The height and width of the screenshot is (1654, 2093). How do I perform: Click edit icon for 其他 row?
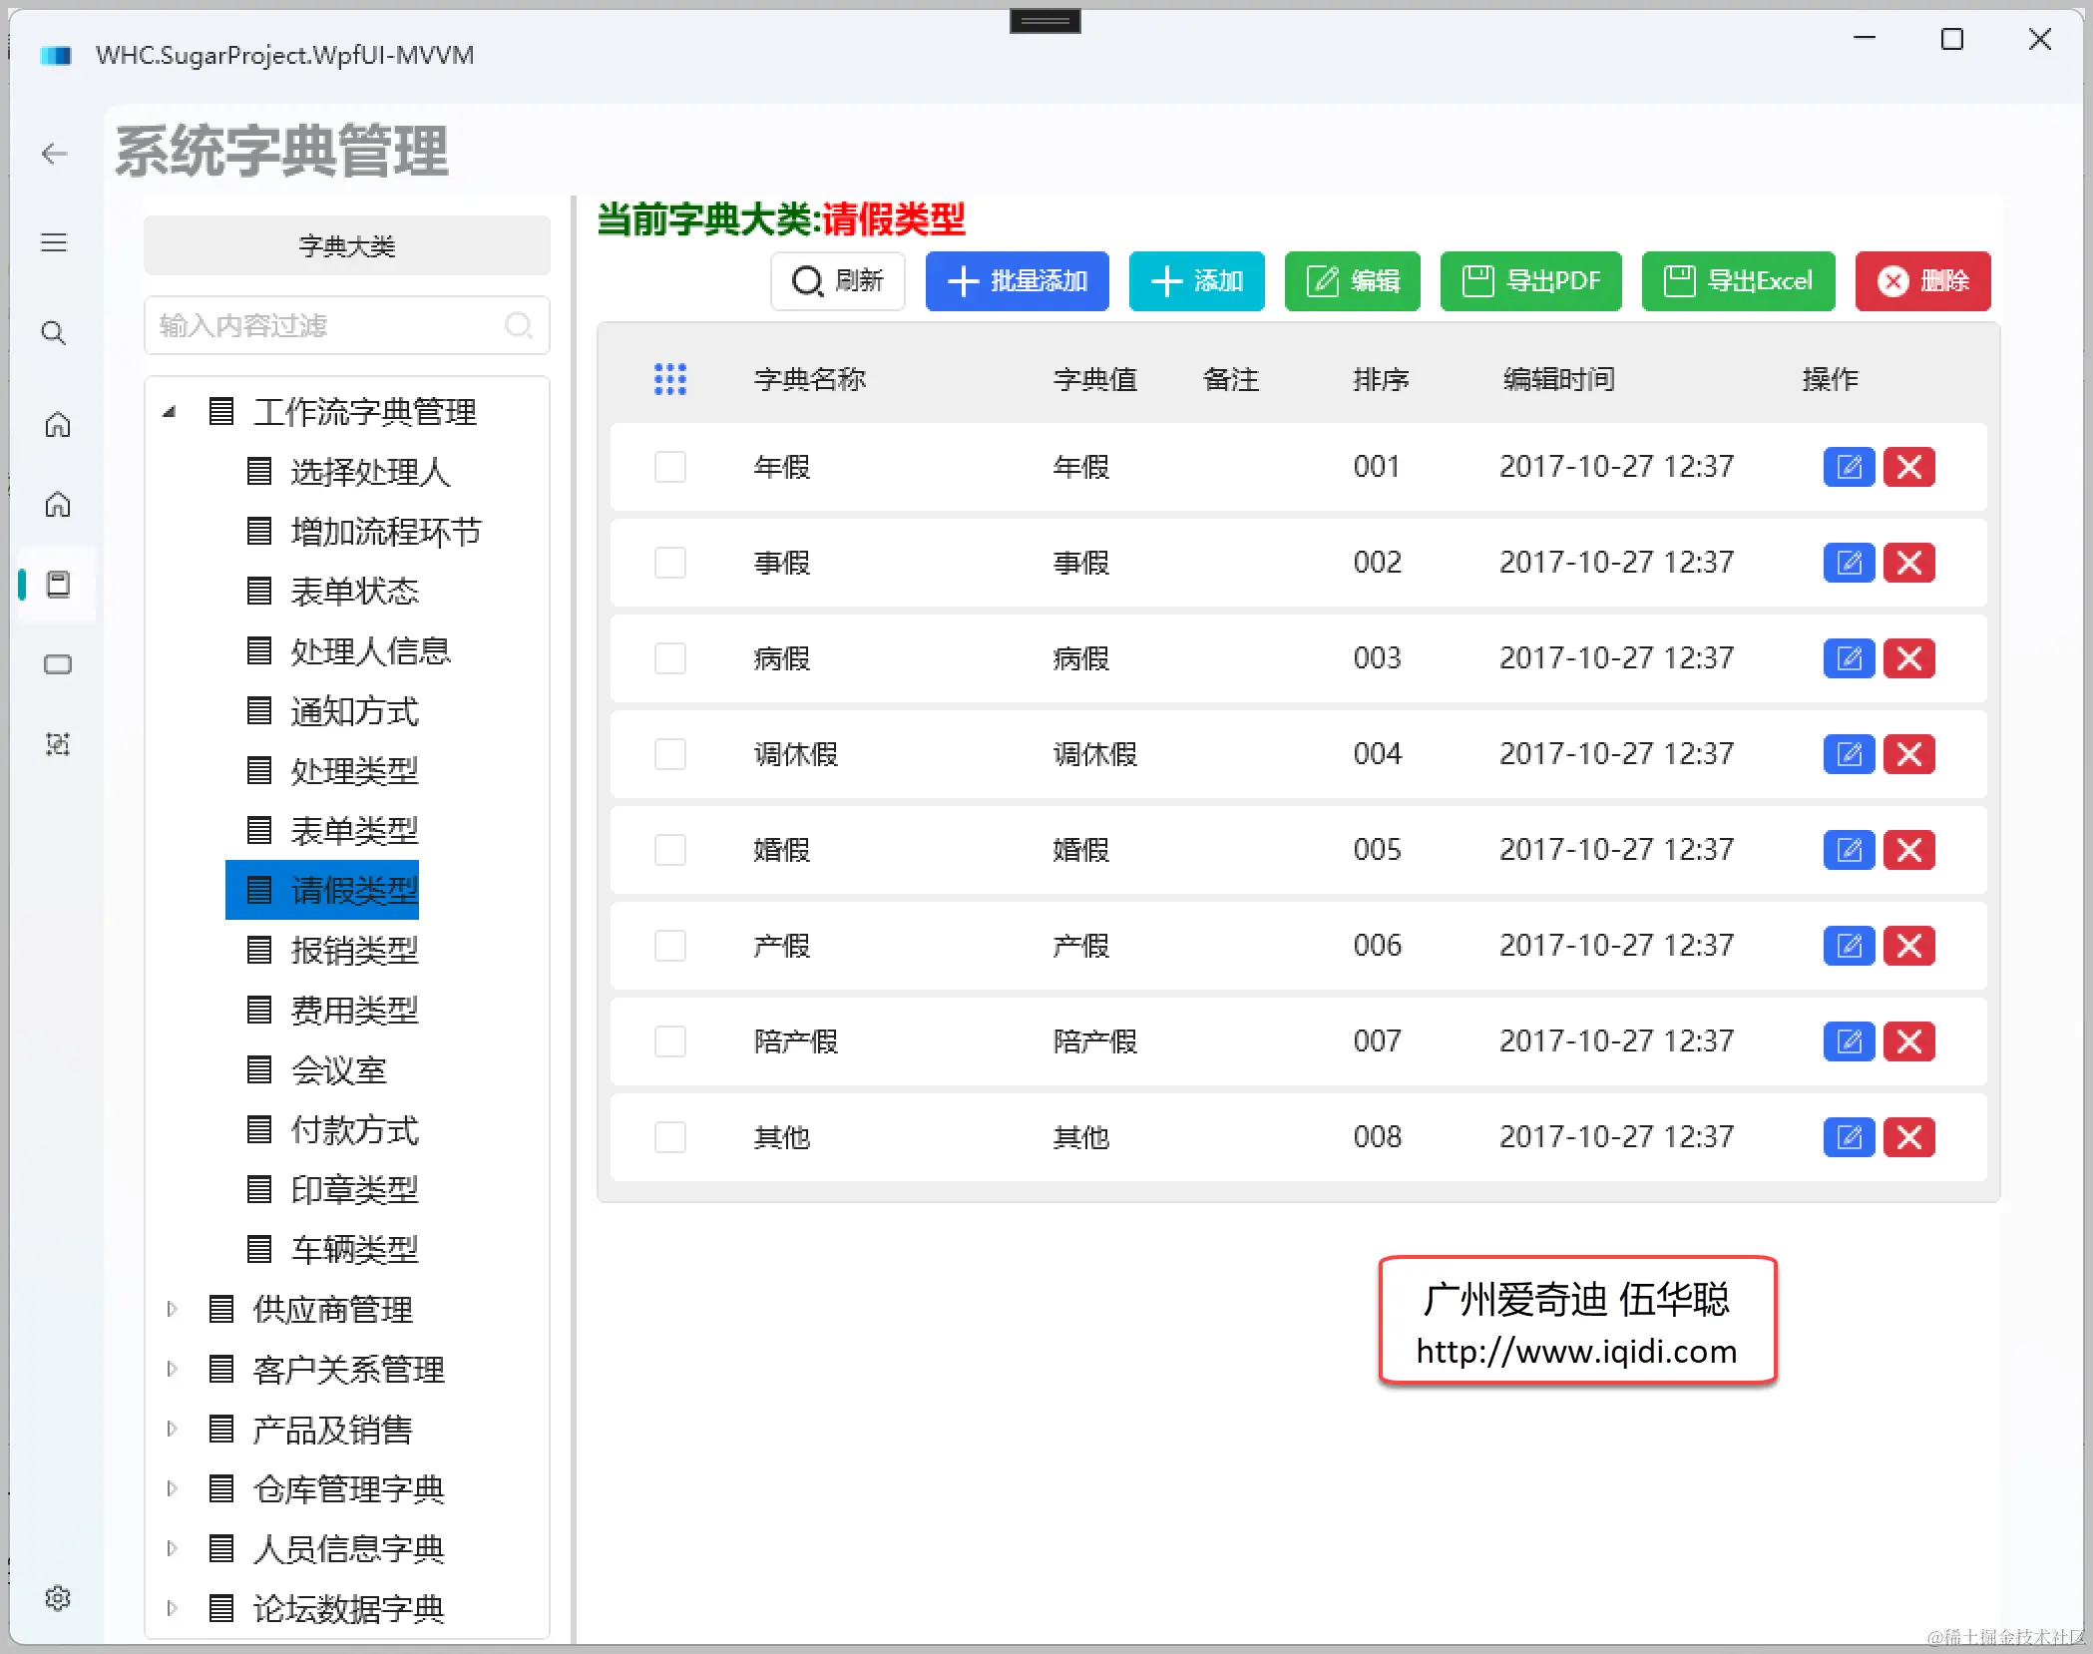[1850, 1137]
